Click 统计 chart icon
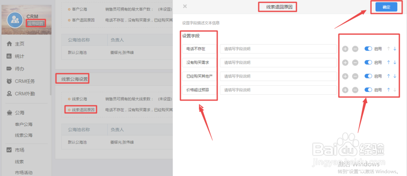 [9, 56]
